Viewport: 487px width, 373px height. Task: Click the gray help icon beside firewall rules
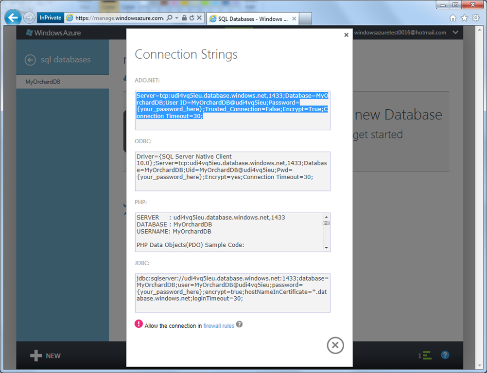[x=239, y=325]
